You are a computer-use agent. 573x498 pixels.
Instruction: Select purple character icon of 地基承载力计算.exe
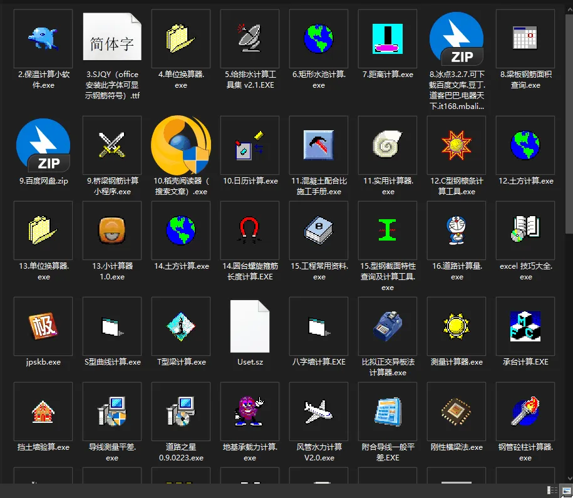click(x=249, y=412)
